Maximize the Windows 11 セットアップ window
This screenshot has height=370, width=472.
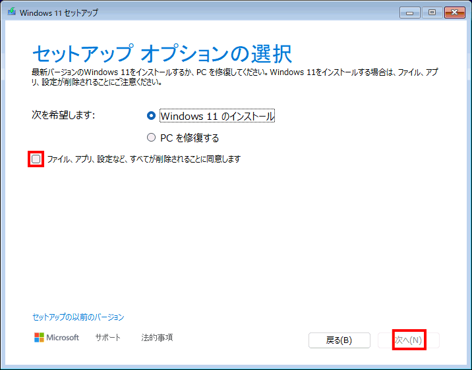pyautogui.click(x=432, y=13)
